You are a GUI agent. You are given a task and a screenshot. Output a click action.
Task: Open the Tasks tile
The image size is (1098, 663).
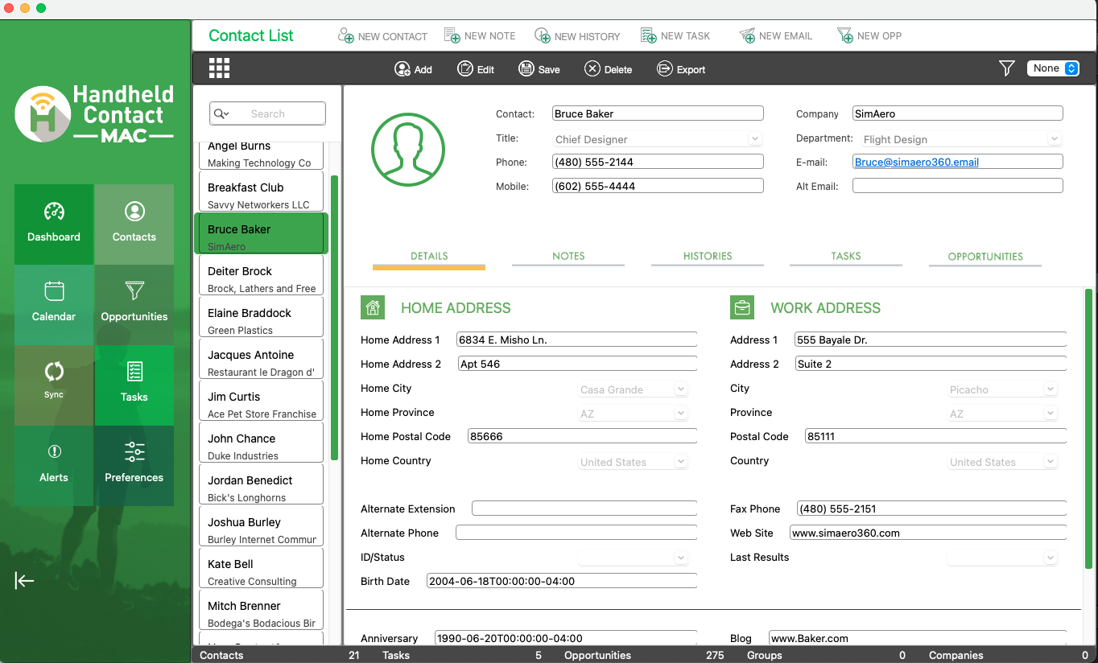(134, 385)
